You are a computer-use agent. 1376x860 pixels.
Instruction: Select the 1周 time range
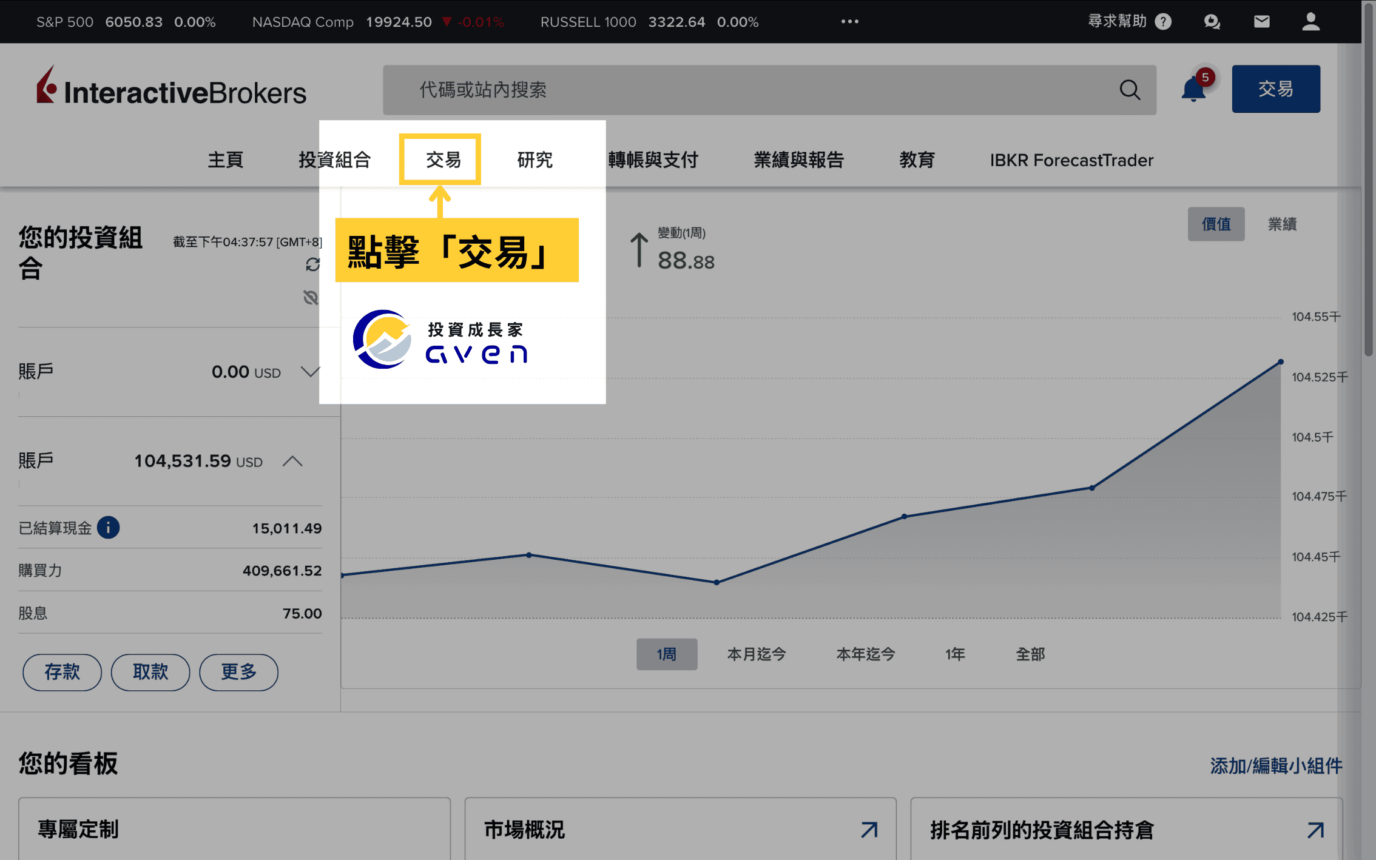[666, 654]
